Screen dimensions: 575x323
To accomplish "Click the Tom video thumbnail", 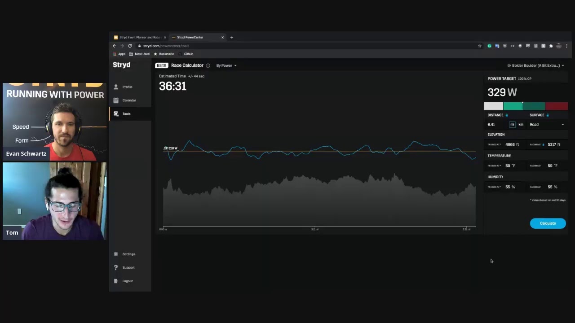I will (x=54, y=201).
